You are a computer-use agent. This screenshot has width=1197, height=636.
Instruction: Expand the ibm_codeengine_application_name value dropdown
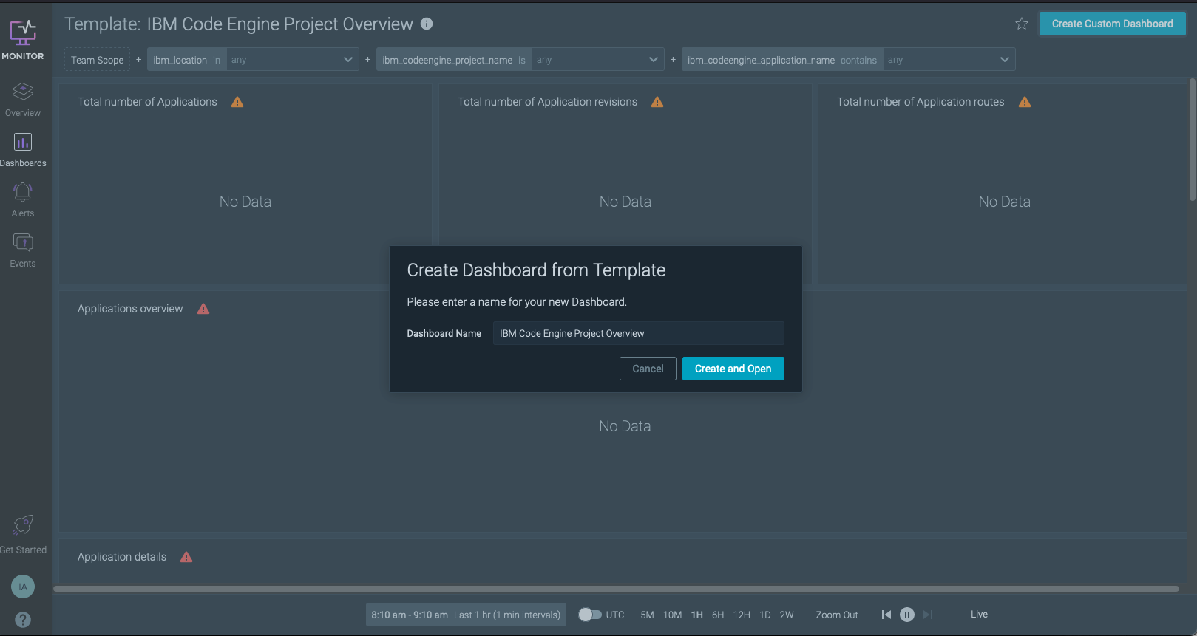click(949, 60)
